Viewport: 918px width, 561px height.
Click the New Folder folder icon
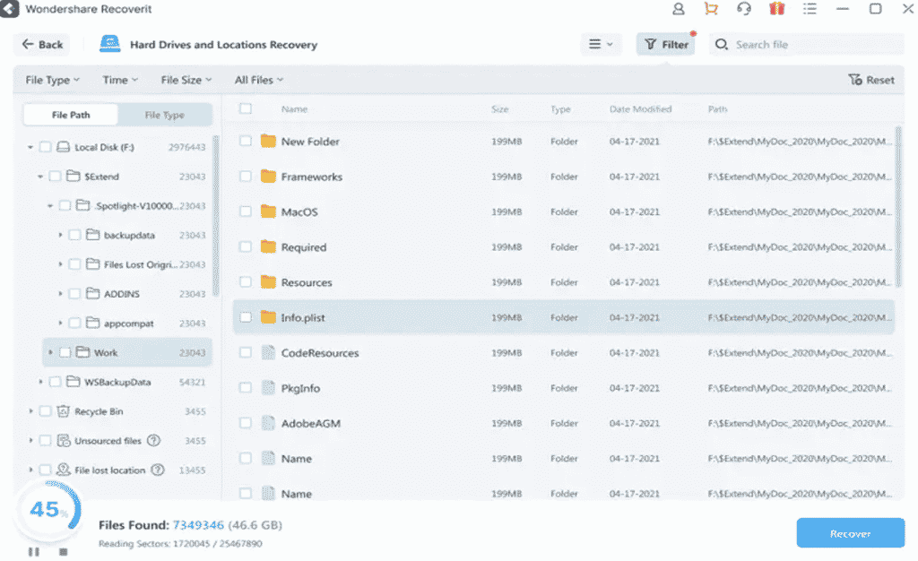[268, 141]
